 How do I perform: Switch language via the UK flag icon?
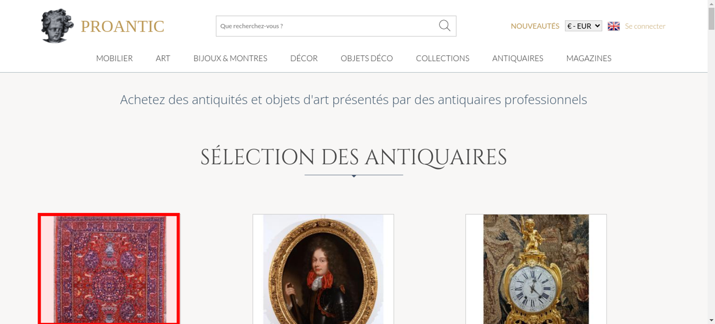[x=613, y=26]
